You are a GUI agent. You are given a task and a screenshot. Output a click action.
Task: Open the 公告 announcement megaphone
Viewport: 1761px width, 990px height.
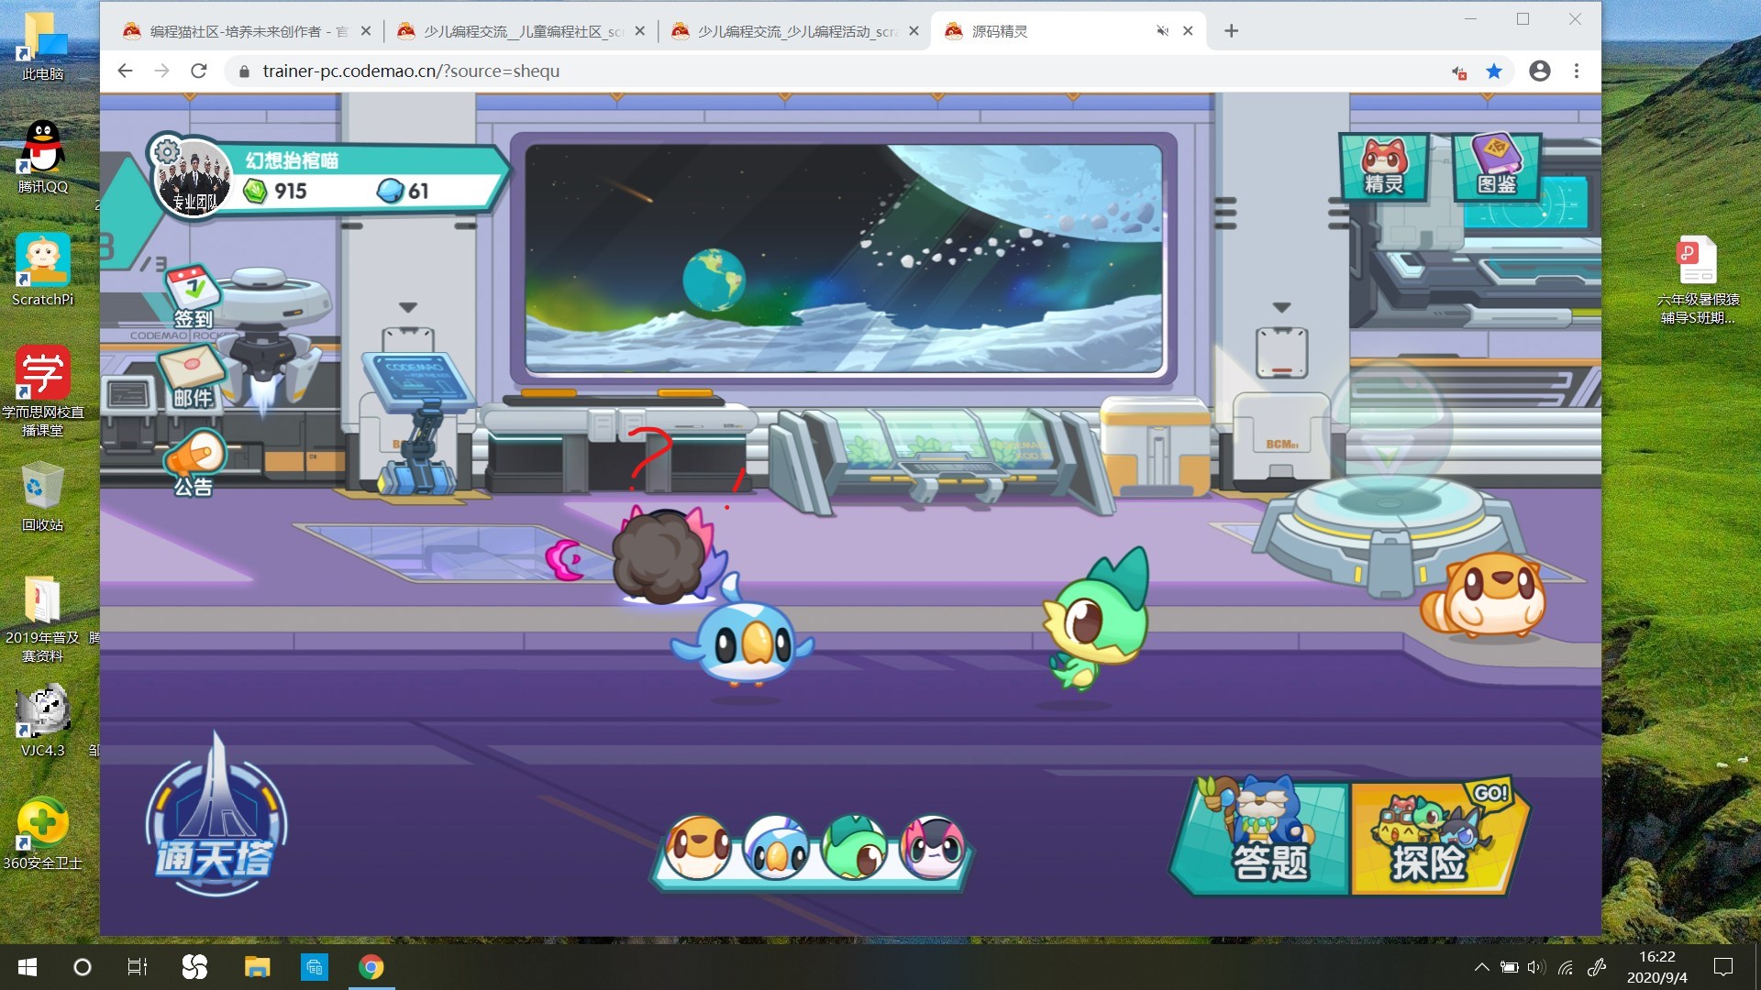tap(194, 463)
